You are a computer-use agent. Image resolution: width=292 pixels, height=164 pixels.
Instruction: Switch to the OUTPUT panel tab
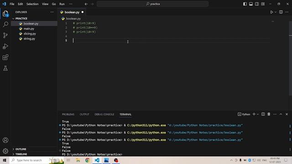coord(84,114)
